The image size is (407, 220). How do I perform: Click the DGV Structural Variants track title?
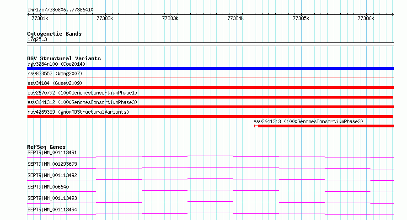[x=64, y=58]
